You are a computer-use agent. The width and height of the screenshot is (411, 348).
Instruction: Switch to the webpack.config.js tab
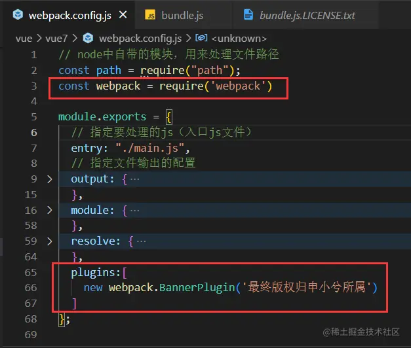[x=69, y=16]
